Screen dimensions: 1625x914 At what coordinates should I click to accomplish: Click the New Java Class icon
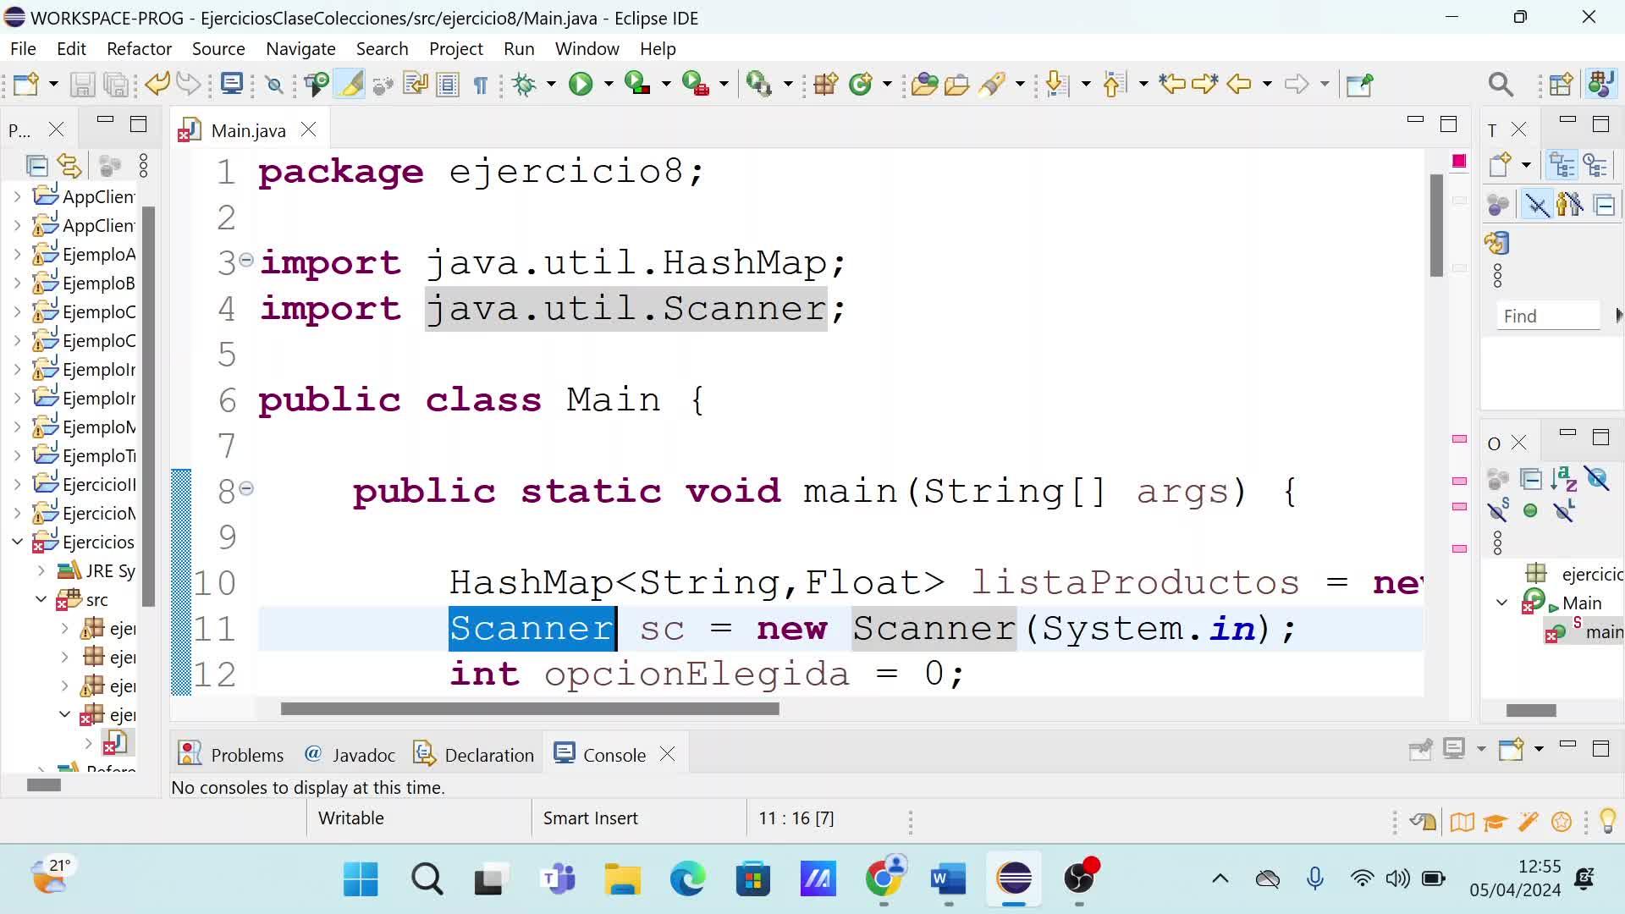click(x=861, y=84)
